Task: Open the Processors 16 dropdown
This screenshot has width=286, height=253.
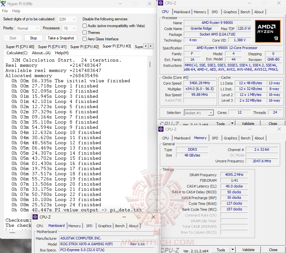Action: 70,28
